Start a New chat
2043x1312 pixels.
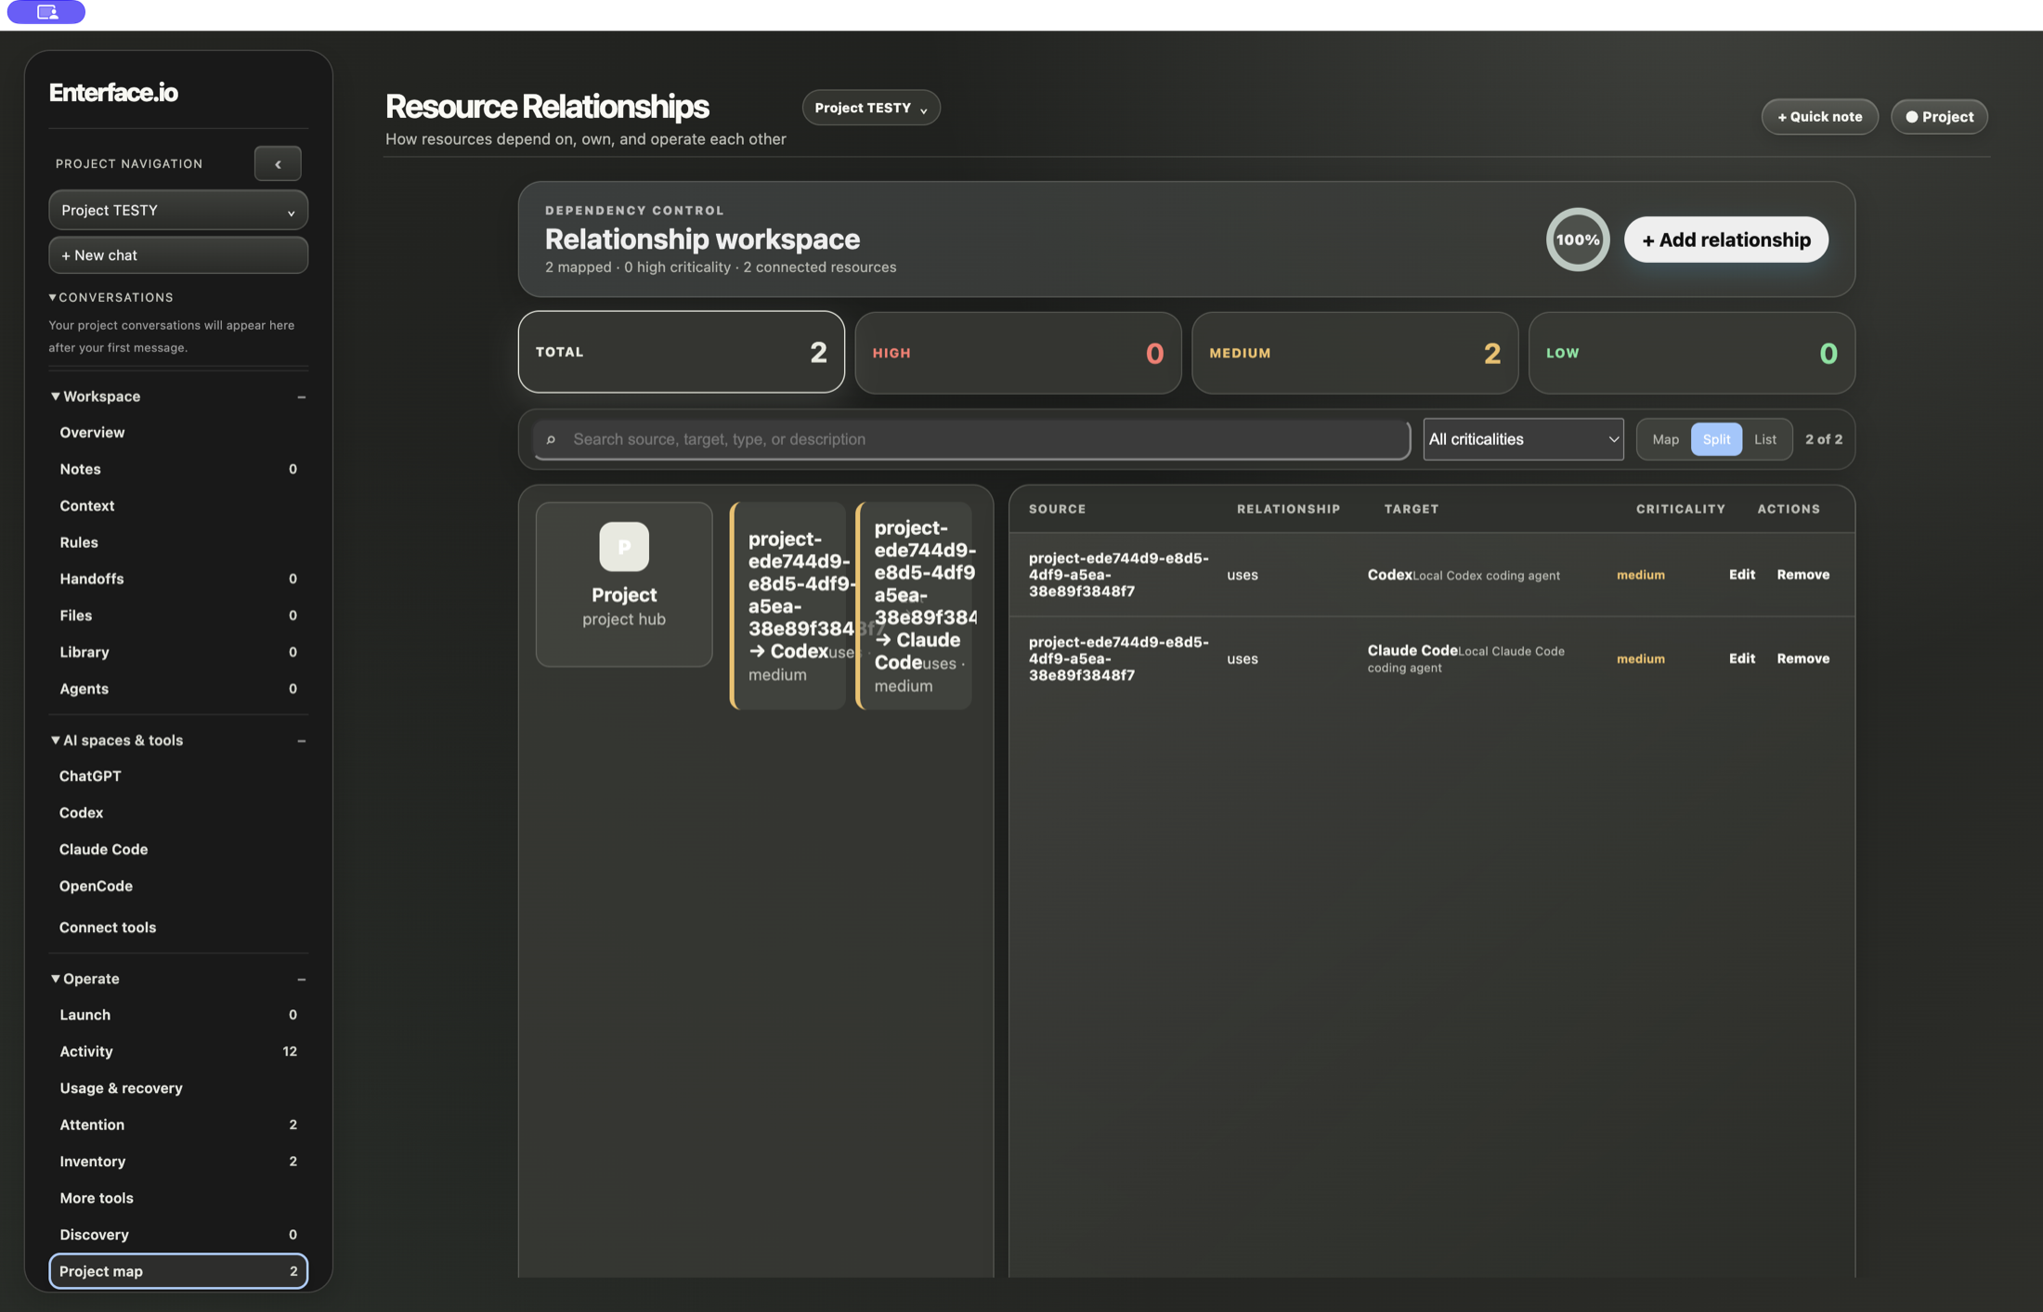[178, 255]
